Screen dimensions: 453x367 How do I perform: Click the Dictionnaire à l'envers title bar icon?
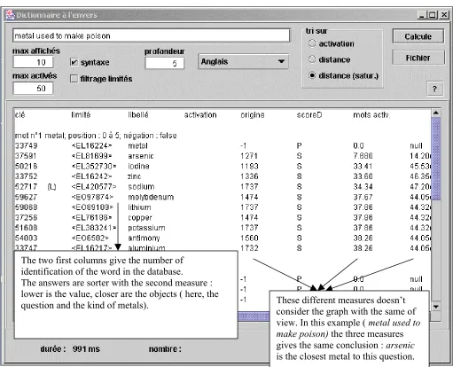pyautogui.click(x=10, y=15)
